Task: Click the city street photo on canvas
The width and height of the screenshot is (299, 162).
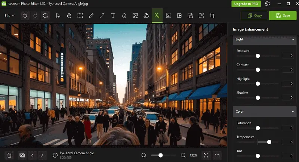Action: point(114,85)
